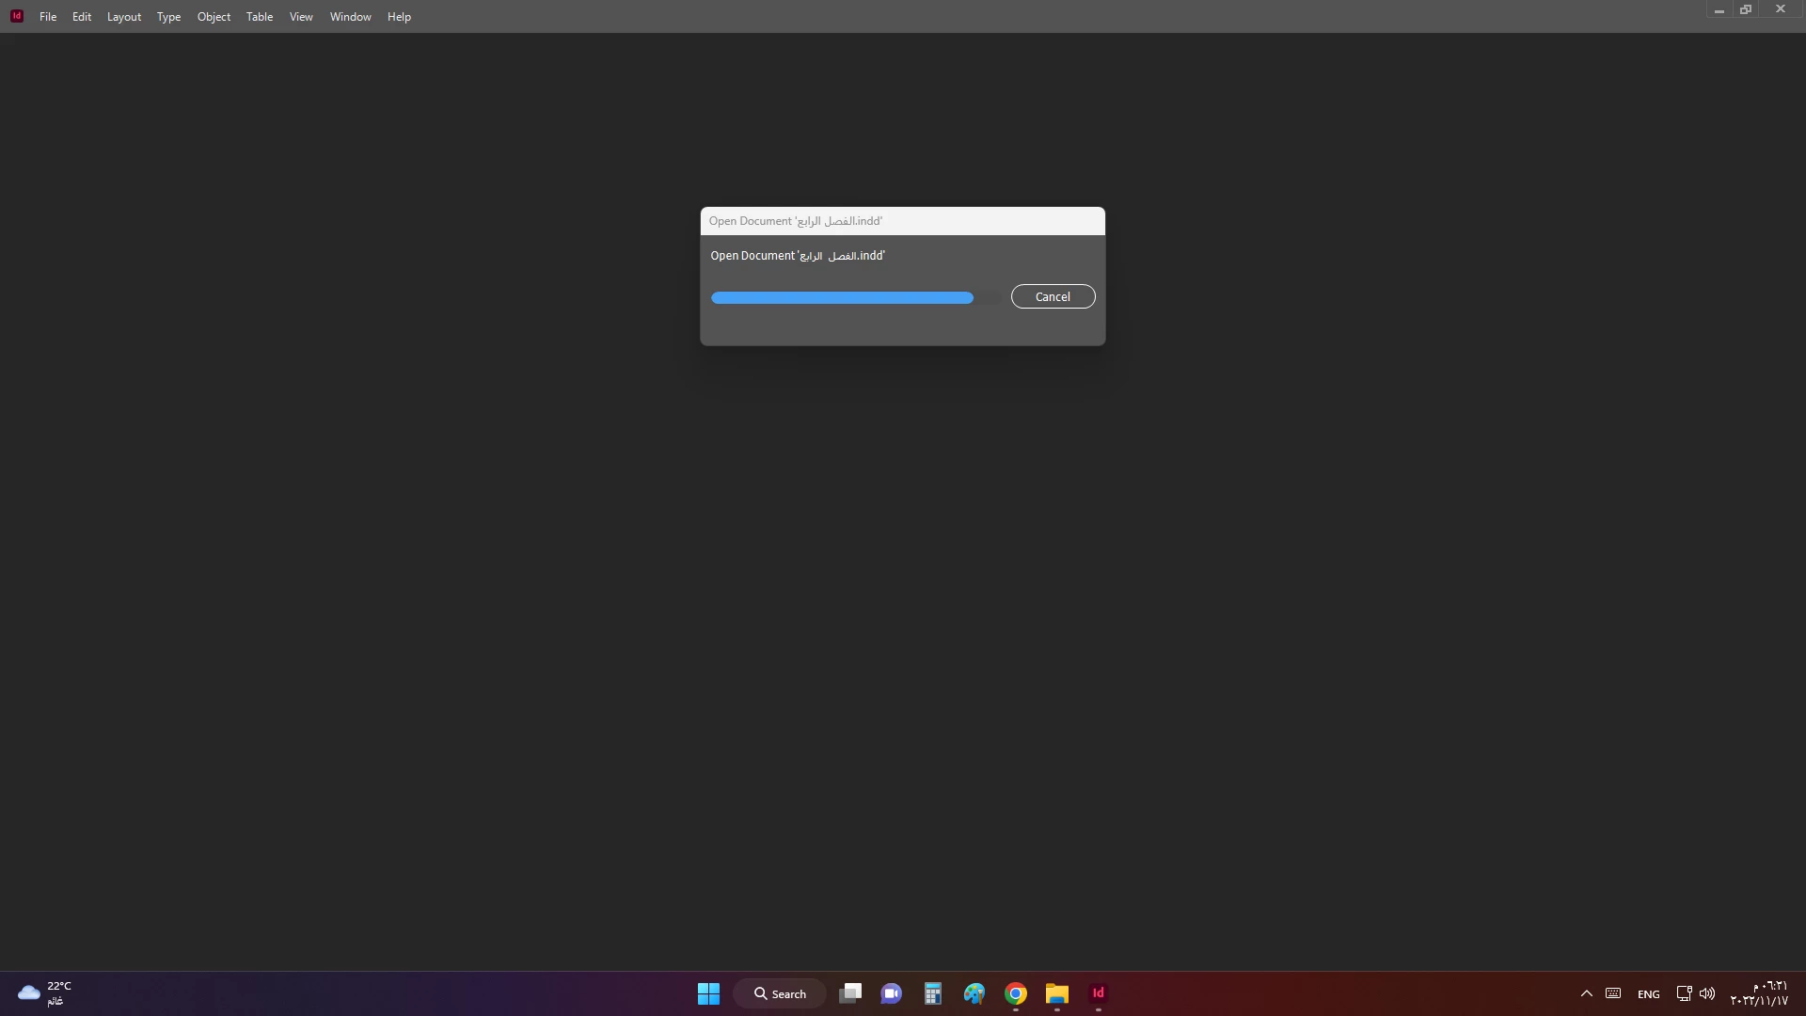Open the File menu

[48, 17]
